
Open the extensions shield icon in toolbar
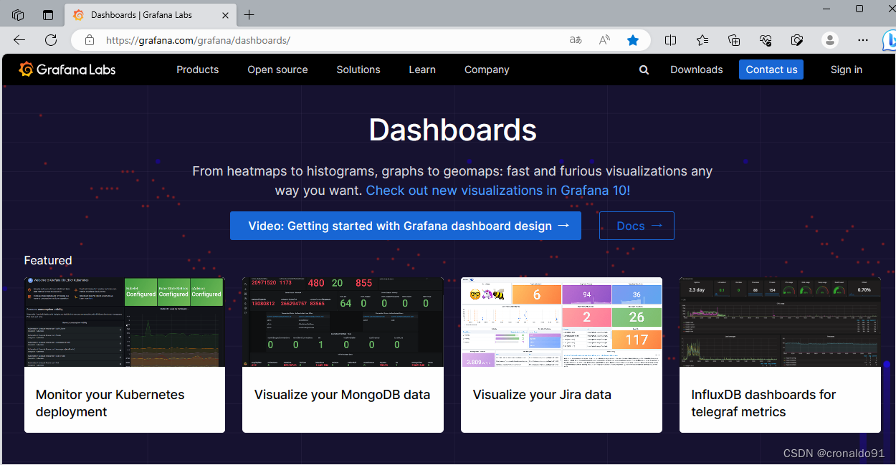click(797, 40)
